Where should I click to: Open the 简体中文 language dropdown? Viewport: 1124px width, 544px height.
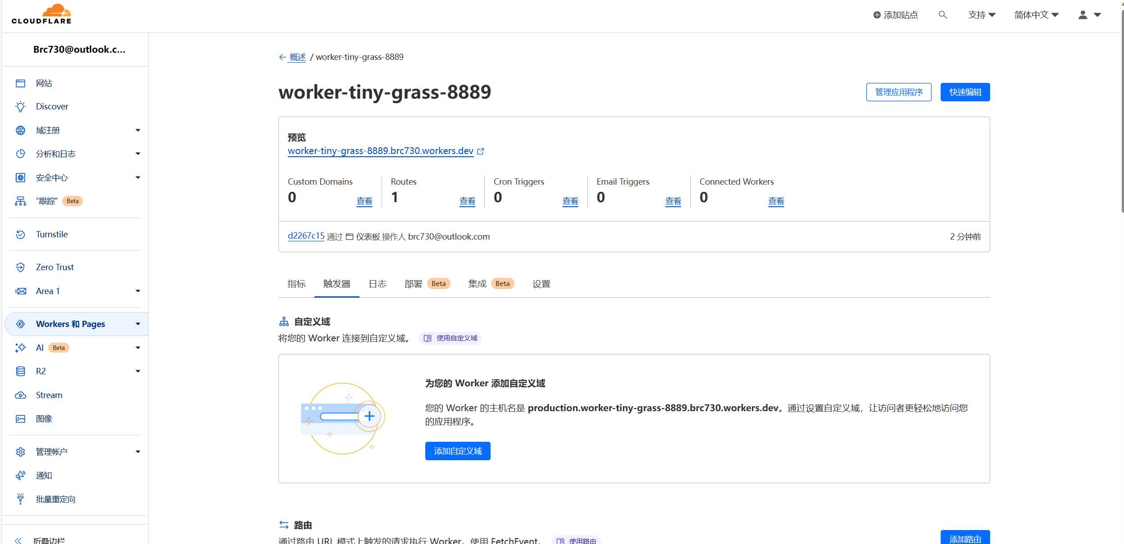click(x=1036, y=15)
